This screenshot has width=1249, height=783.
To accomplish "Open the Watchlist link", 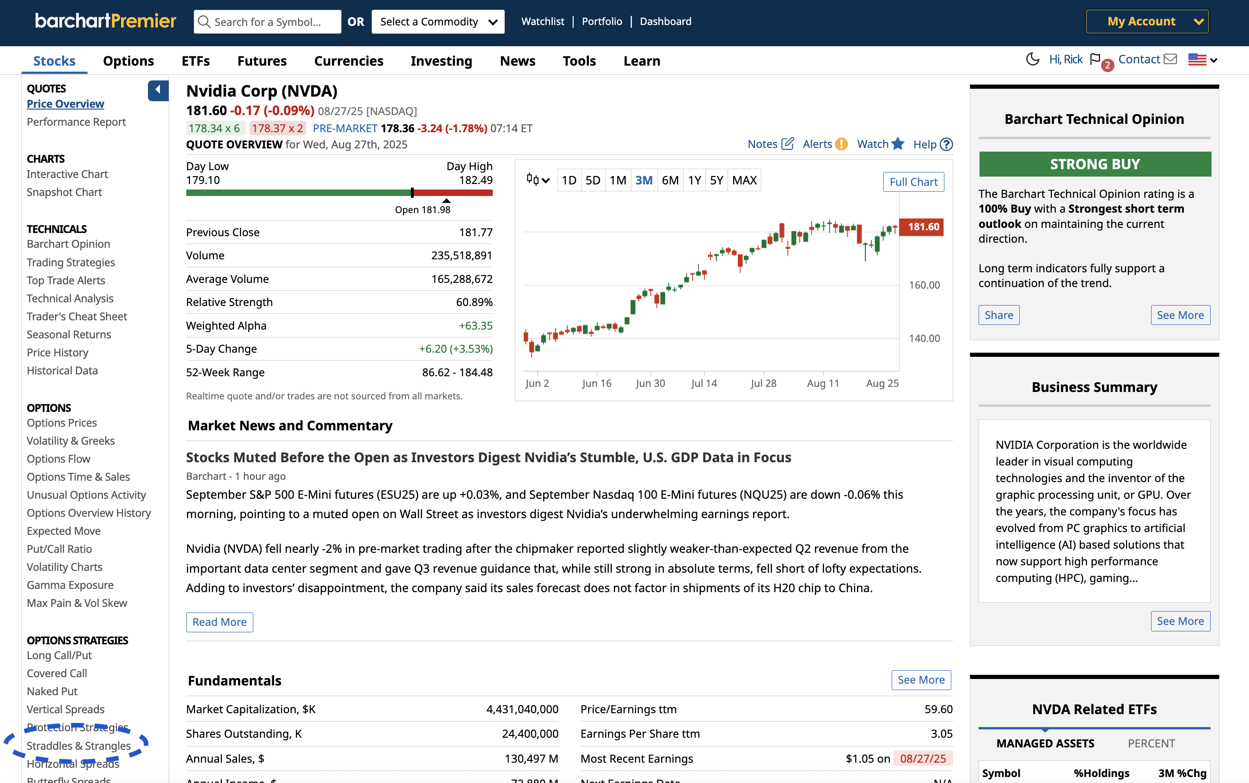I will (543, 21).
